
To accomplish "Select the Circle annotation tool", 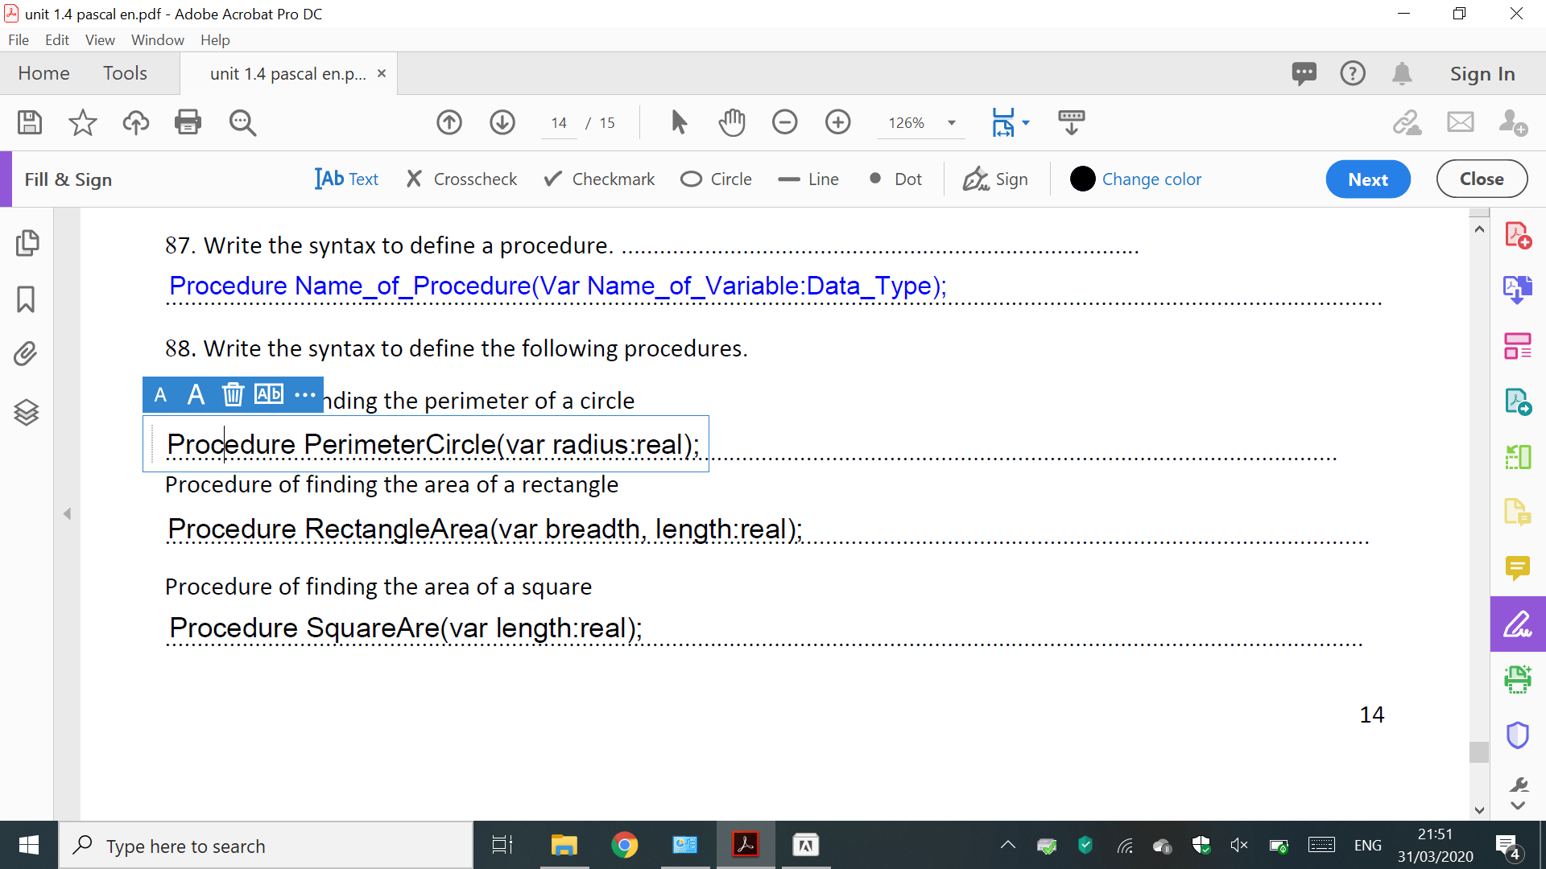I will point(716,179).
